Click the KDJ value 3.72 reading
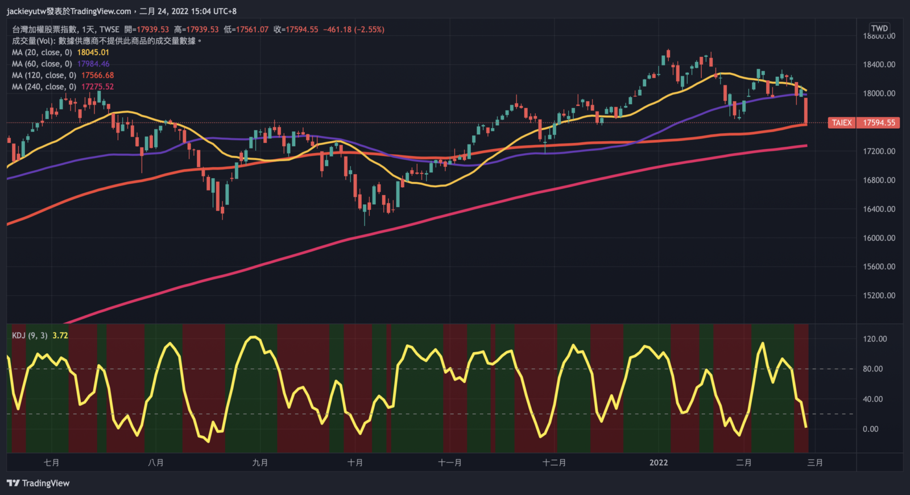The height and width of the screenshot is (495, 910). point(60,336)
